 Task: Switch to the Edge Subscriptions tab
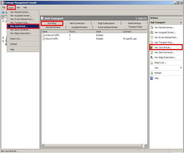(106, 23)
